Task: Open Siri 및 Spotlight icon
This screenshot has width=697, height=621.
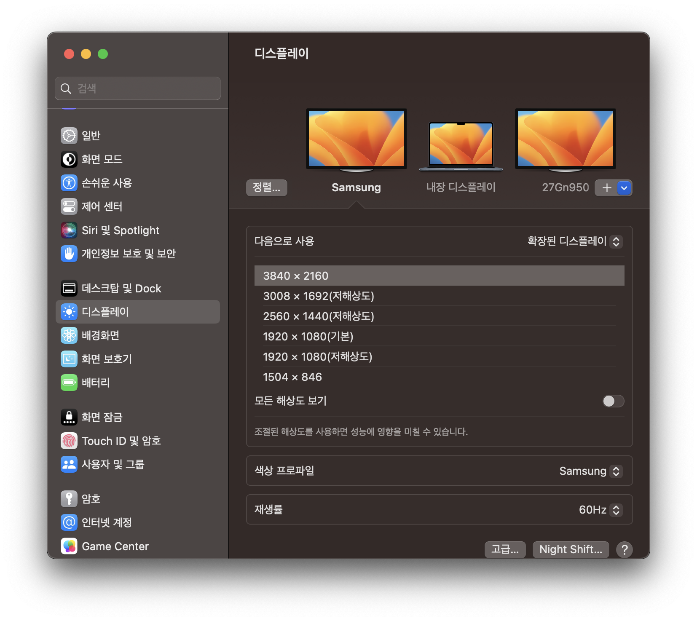Action: pos(69,230)
